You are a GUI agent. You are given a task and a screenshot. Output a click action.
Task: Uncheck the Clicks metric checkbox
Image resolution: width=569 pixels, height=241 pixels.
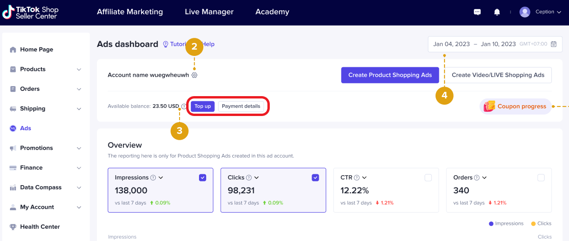(315, 178)
